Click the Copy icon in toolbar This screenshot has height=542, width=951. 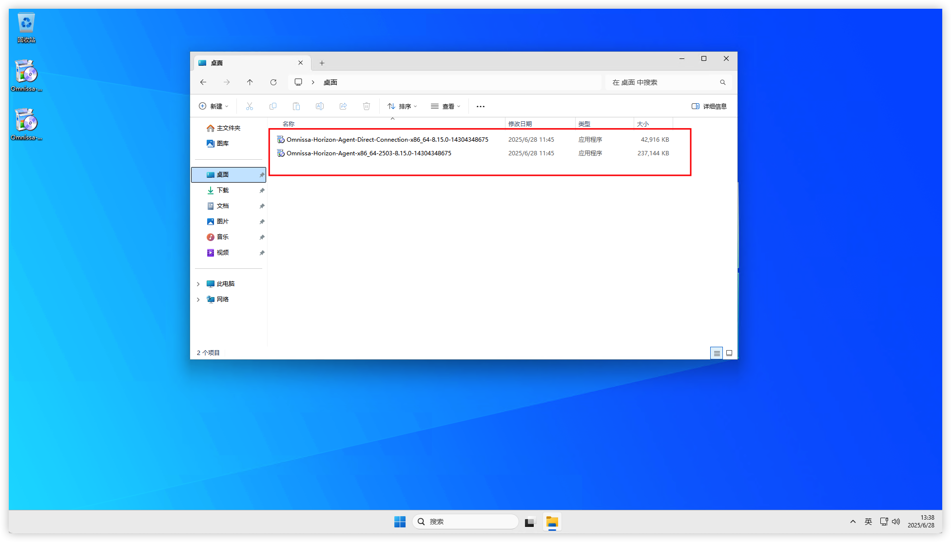click(273, 106)
